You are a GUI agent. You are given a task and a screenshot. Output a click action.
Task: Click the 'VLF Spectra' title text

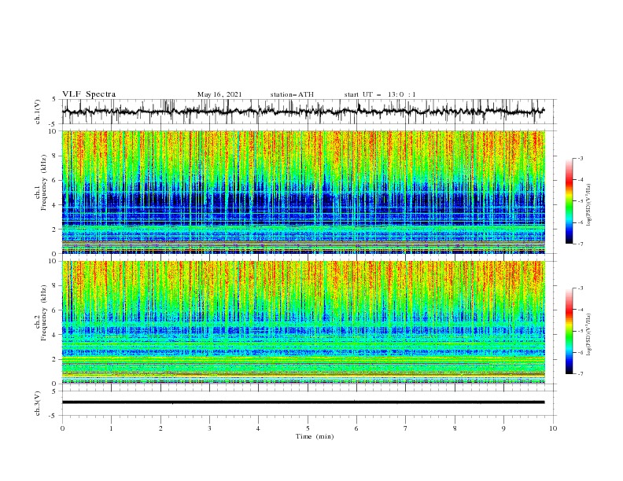pyautogui.click(x=89, y=94)
